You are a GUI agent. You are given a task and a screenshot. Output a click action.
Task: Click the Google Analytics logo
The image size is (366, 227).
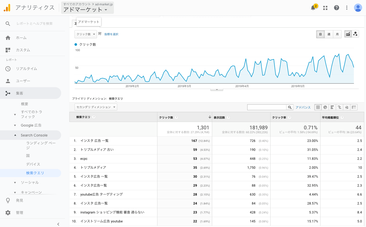(7, 8)
